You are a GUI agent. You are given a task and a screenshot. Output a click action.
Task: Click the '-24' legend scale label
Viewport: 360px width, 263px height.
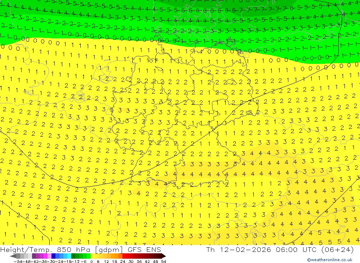point(59,262)
